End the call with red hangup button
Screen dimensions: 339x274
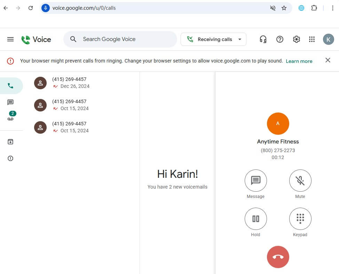pos(278,257)
